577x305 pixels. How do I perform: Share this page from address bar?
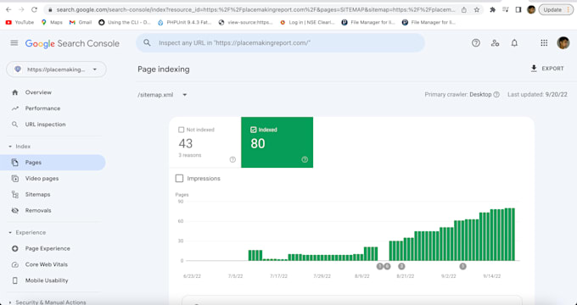pos(464,10)
